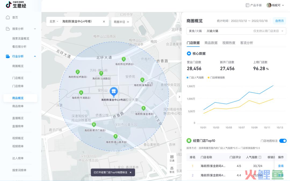Click 查看 for the rank 1 store
Image resolution: width=290 pixels, height=181 pixels.
click(x=281, y=166)
